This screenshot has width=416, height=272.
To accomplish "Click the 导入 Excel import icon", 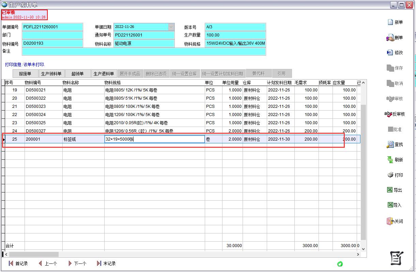I will point(390,205).
